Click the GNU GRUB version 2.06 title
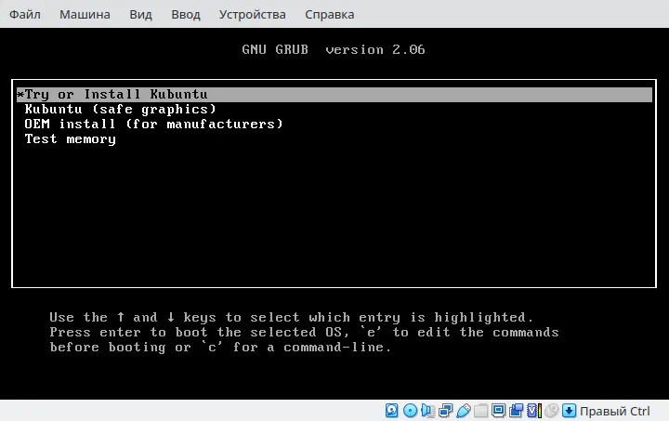 coord(334,49)
